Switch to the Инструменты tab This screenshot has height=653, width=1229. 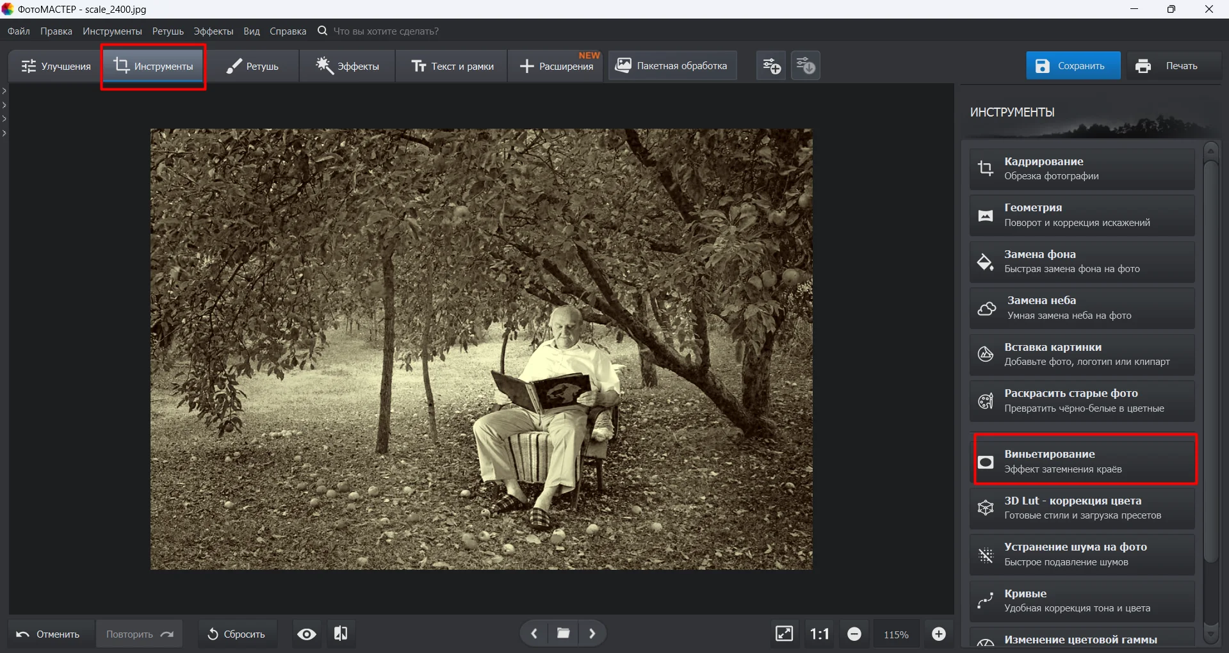tap(153, 66)
